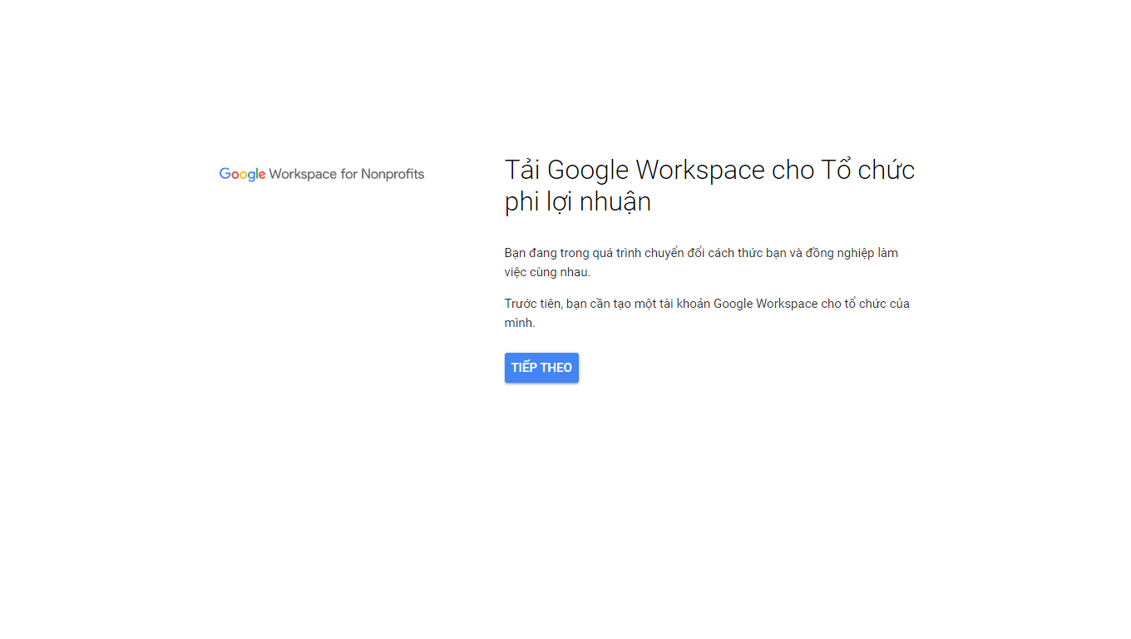The height and width of the screenshot is (639, 1131).
Task: Click the Google Workspace for Nonprofits logo
Action: [322, 174]
